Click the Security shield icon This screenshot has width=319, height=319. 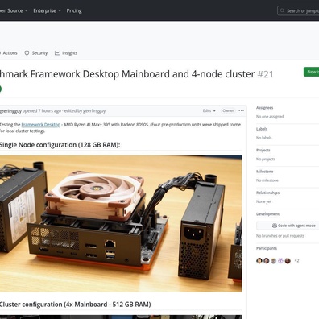[x=27, y=53]
